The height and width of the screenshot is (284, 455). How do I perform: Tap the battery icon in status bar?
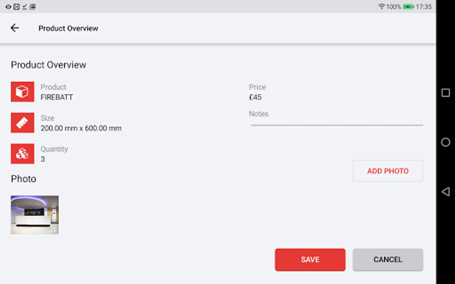(408, 7)
